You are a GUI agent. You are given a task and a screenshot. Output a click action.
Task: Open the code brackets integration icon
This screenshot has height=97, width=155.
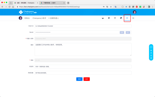tap(133, 18)
